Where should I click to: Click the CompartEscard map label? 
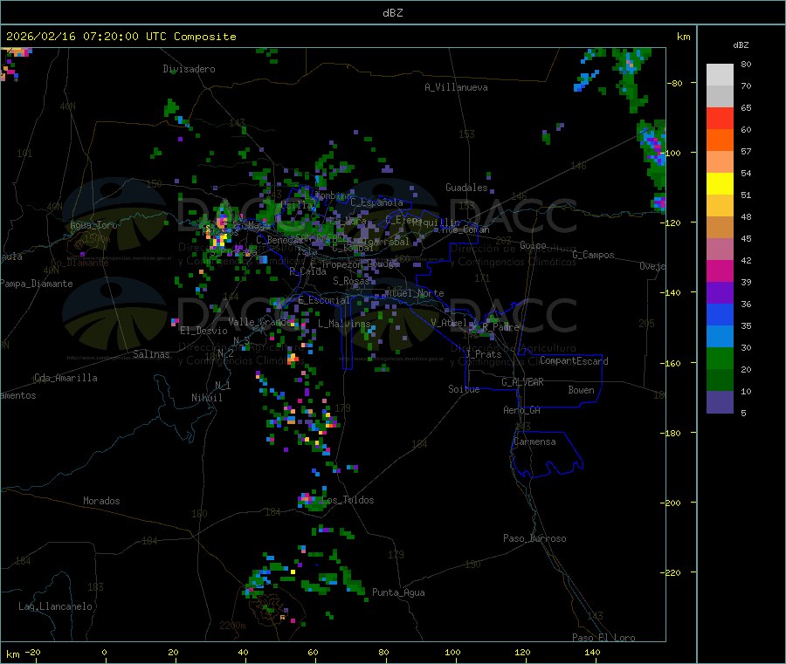[x=574, y=360]
